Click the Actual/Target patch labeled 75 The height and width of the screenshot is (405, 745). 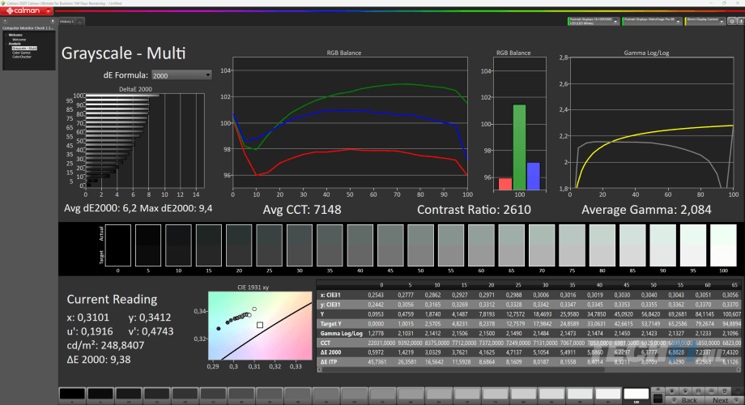click(x=572, y=245)
